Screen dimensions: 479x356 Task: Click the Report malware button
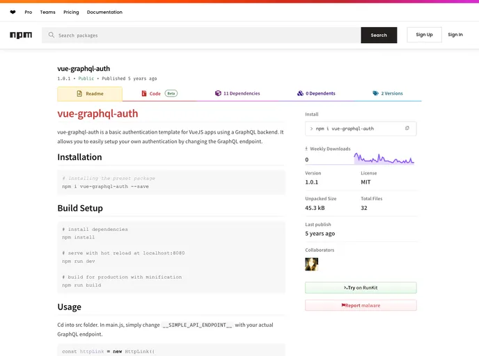coord(361,305)
